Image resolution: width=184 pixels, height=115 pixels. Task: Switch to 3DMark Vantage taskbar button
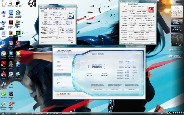pyautogui.click(x=38, y=114)
